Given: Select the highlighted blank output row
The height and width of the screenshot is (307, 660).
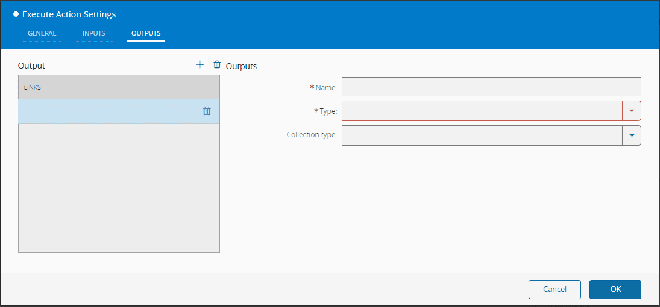Looking at the screenshot, I should (x=108, y=111).
